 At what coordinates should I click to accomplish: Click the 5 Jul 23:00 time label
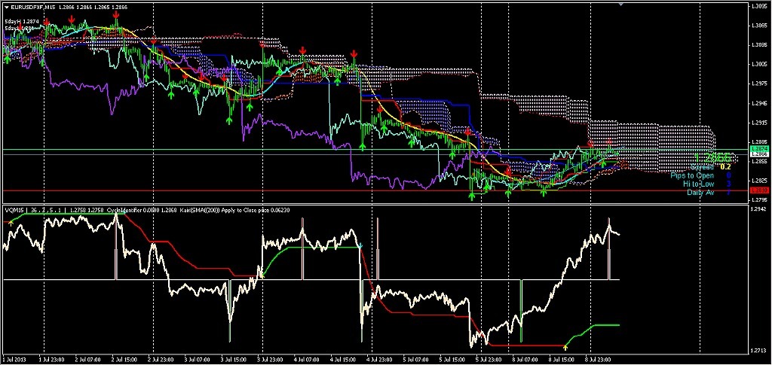[x=489, y=360]
